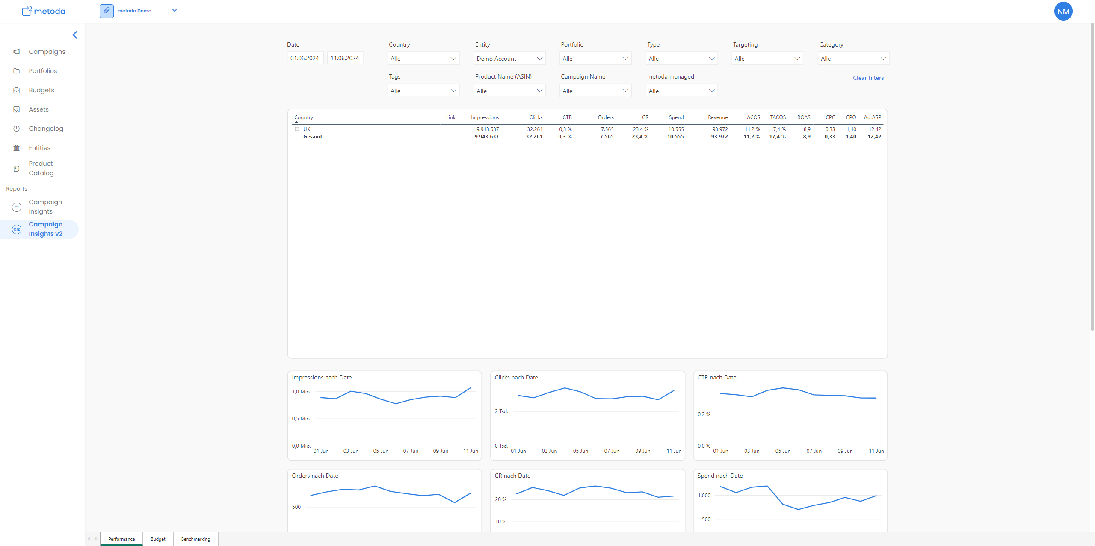Open the Entities bank icon
Image resolution: width=1095 pixels, height=546 pixels.
click(17, 148)
